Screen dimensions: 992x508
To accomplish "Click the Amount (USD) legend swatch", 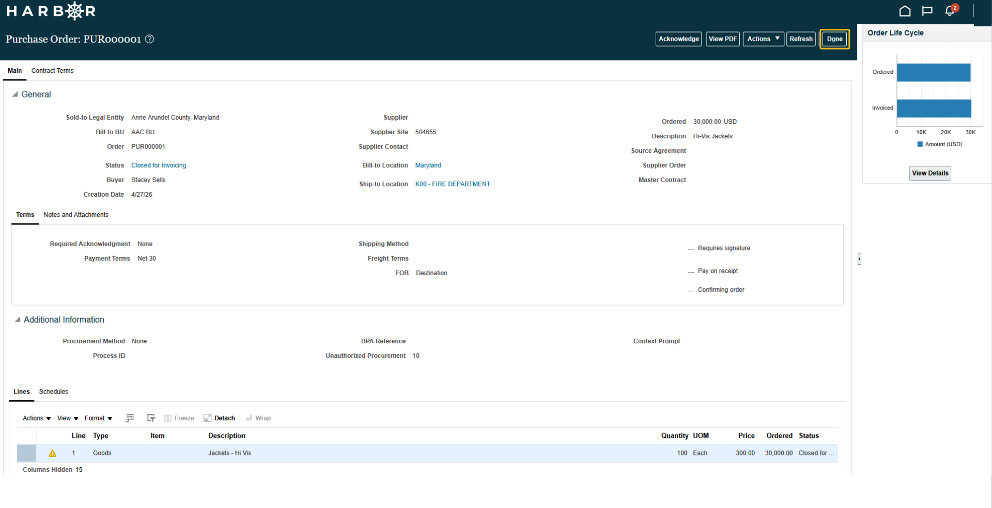I will point(920,145).
